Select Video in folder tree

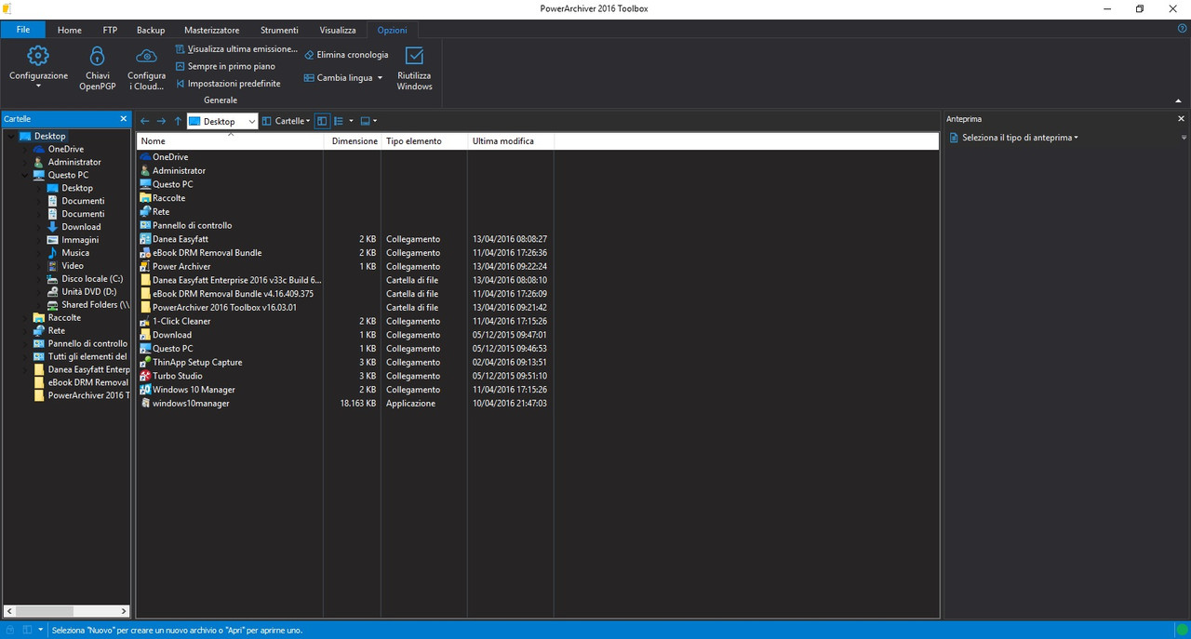(73, 266)
